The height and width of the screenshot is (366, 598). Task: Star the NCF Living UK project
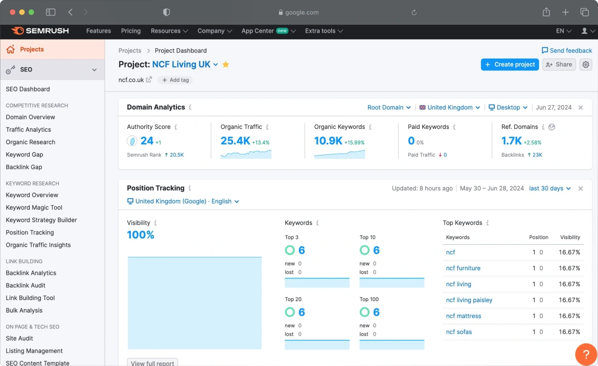[226, 64]
